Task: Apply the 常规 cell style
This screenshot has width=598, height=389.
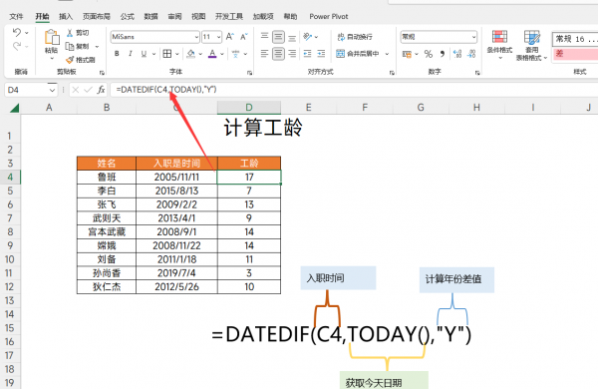Action: (575, 39)
